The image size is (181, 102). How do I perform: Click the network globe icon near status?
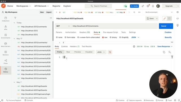coord(134,46)
